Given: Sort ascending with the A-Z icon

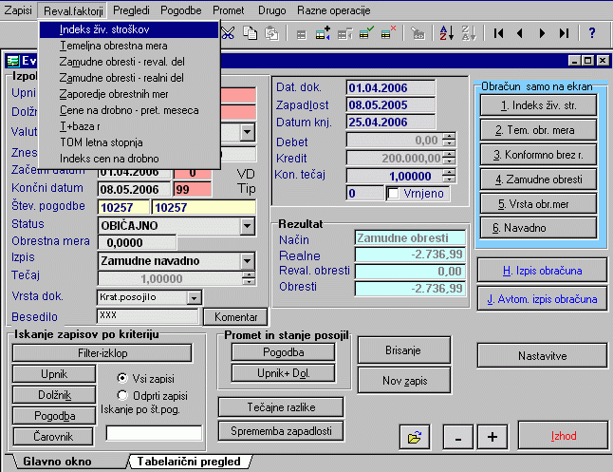Looking at the screenshot, I should click(446, 33).
